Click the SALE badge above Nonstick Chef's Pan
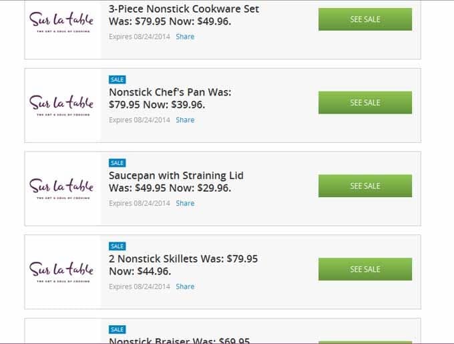The height and width of the screenshot is (344, 454). click(x=118, y=79)
